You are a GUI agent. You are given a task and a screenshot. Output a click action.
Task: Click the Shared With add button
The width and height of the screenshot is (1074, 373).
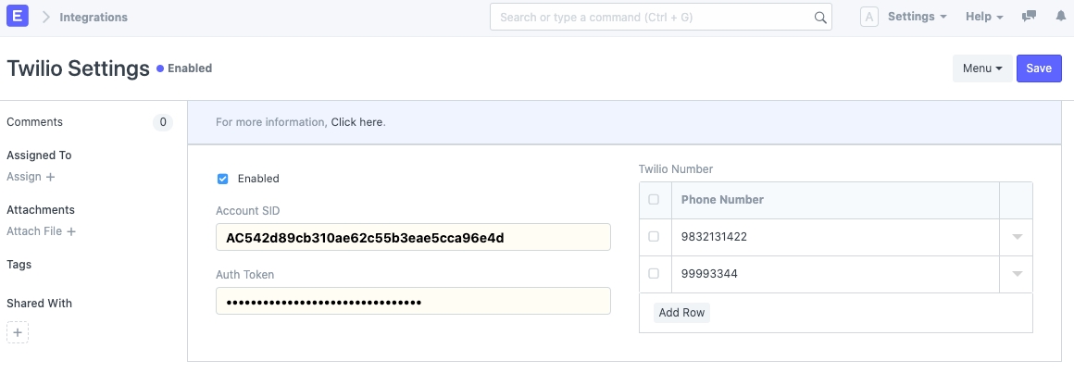[x=18, y=332]
